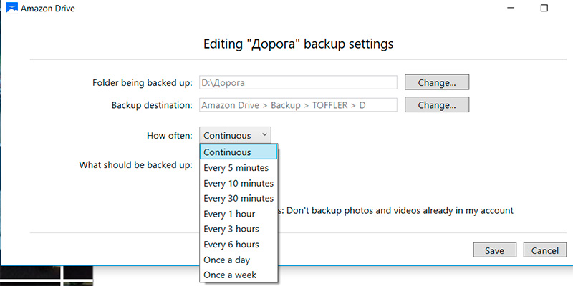Click the Amazon Drive logo icon
This screenshot has width=573, height=286.
click(x=10, y=8)
